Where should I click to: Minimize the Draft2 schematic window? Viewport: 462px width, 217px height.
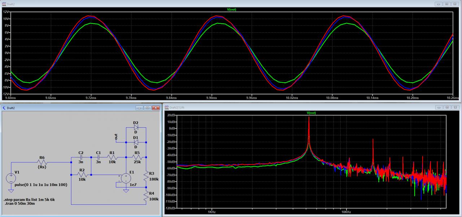[140, 108]
